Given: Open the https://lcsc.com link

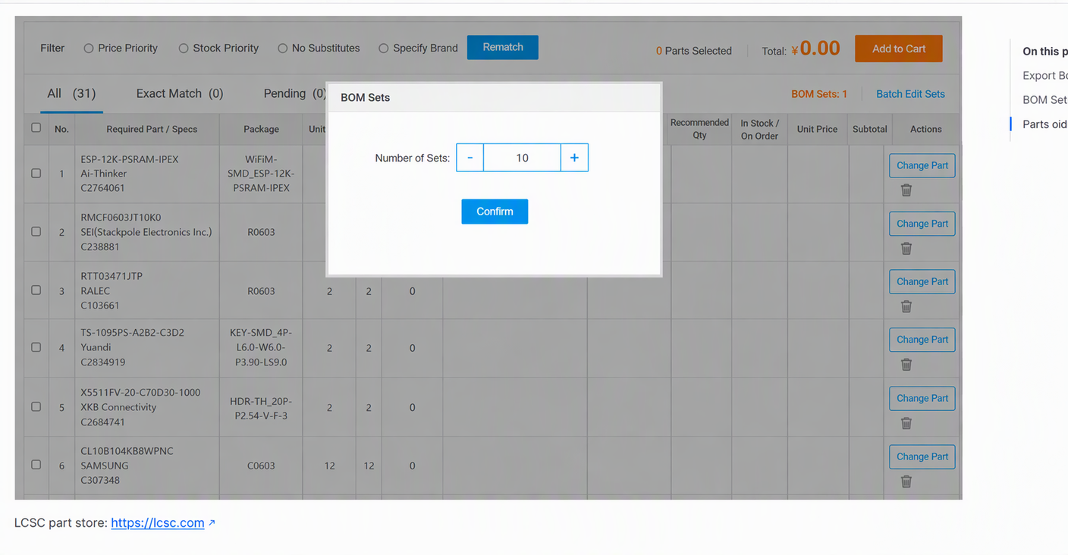Looking at the screenshot, I should tap(158, 523).
